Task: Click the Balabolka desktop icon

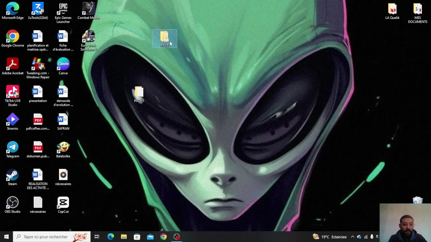Action: click(x=63, y=149)
